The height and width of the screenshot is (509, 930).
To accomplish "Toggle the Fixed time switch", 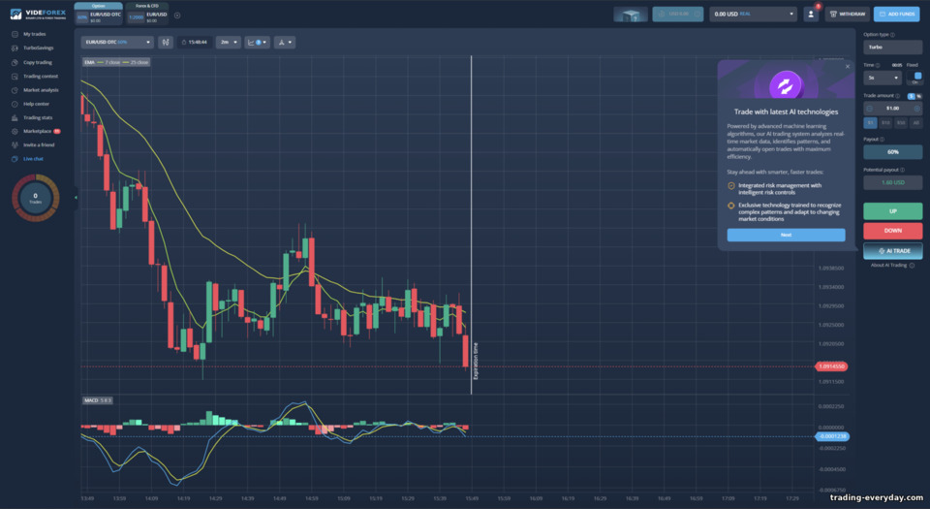I will (x=917, y=78).
